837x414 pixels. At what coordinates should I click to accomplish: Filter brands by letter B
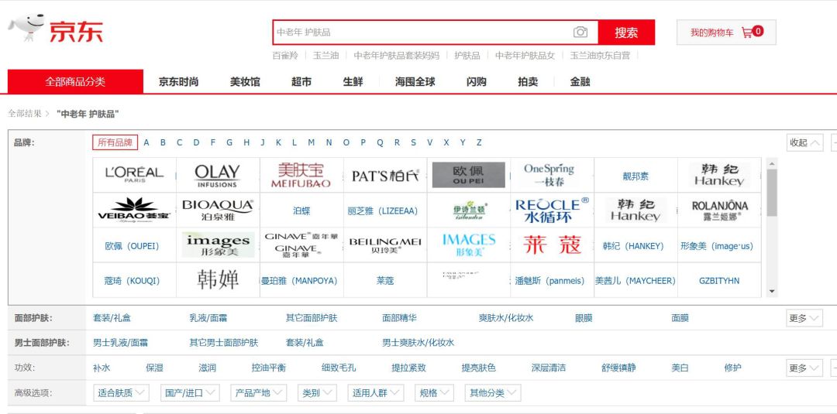[x=163, y=143]
